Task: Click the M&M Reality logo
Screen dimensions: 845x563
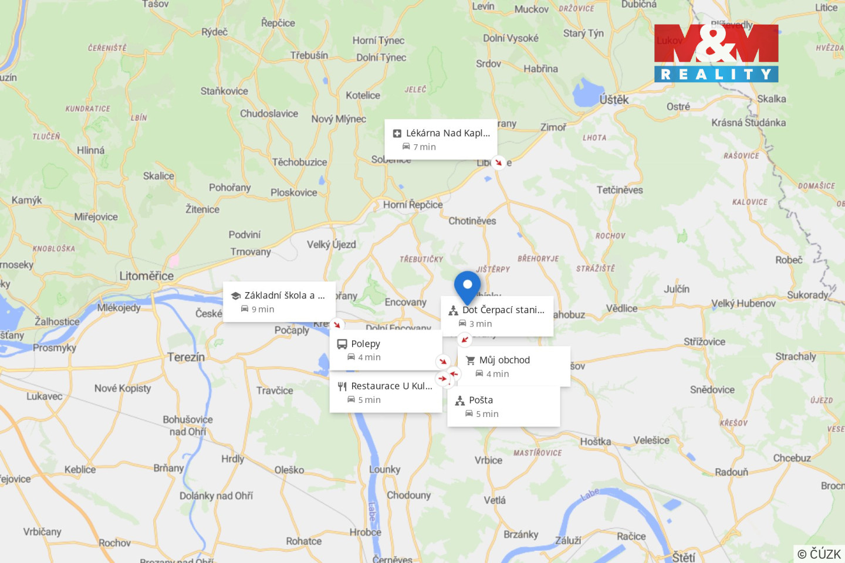Action: (716, 53)
